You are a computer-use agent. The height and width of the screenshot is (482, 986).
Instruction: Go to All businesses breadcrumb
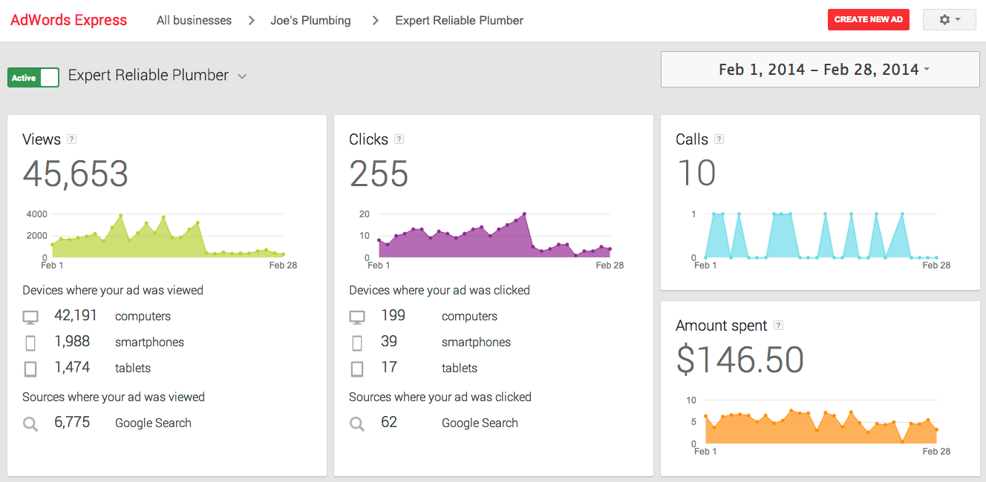pos(194,21)
